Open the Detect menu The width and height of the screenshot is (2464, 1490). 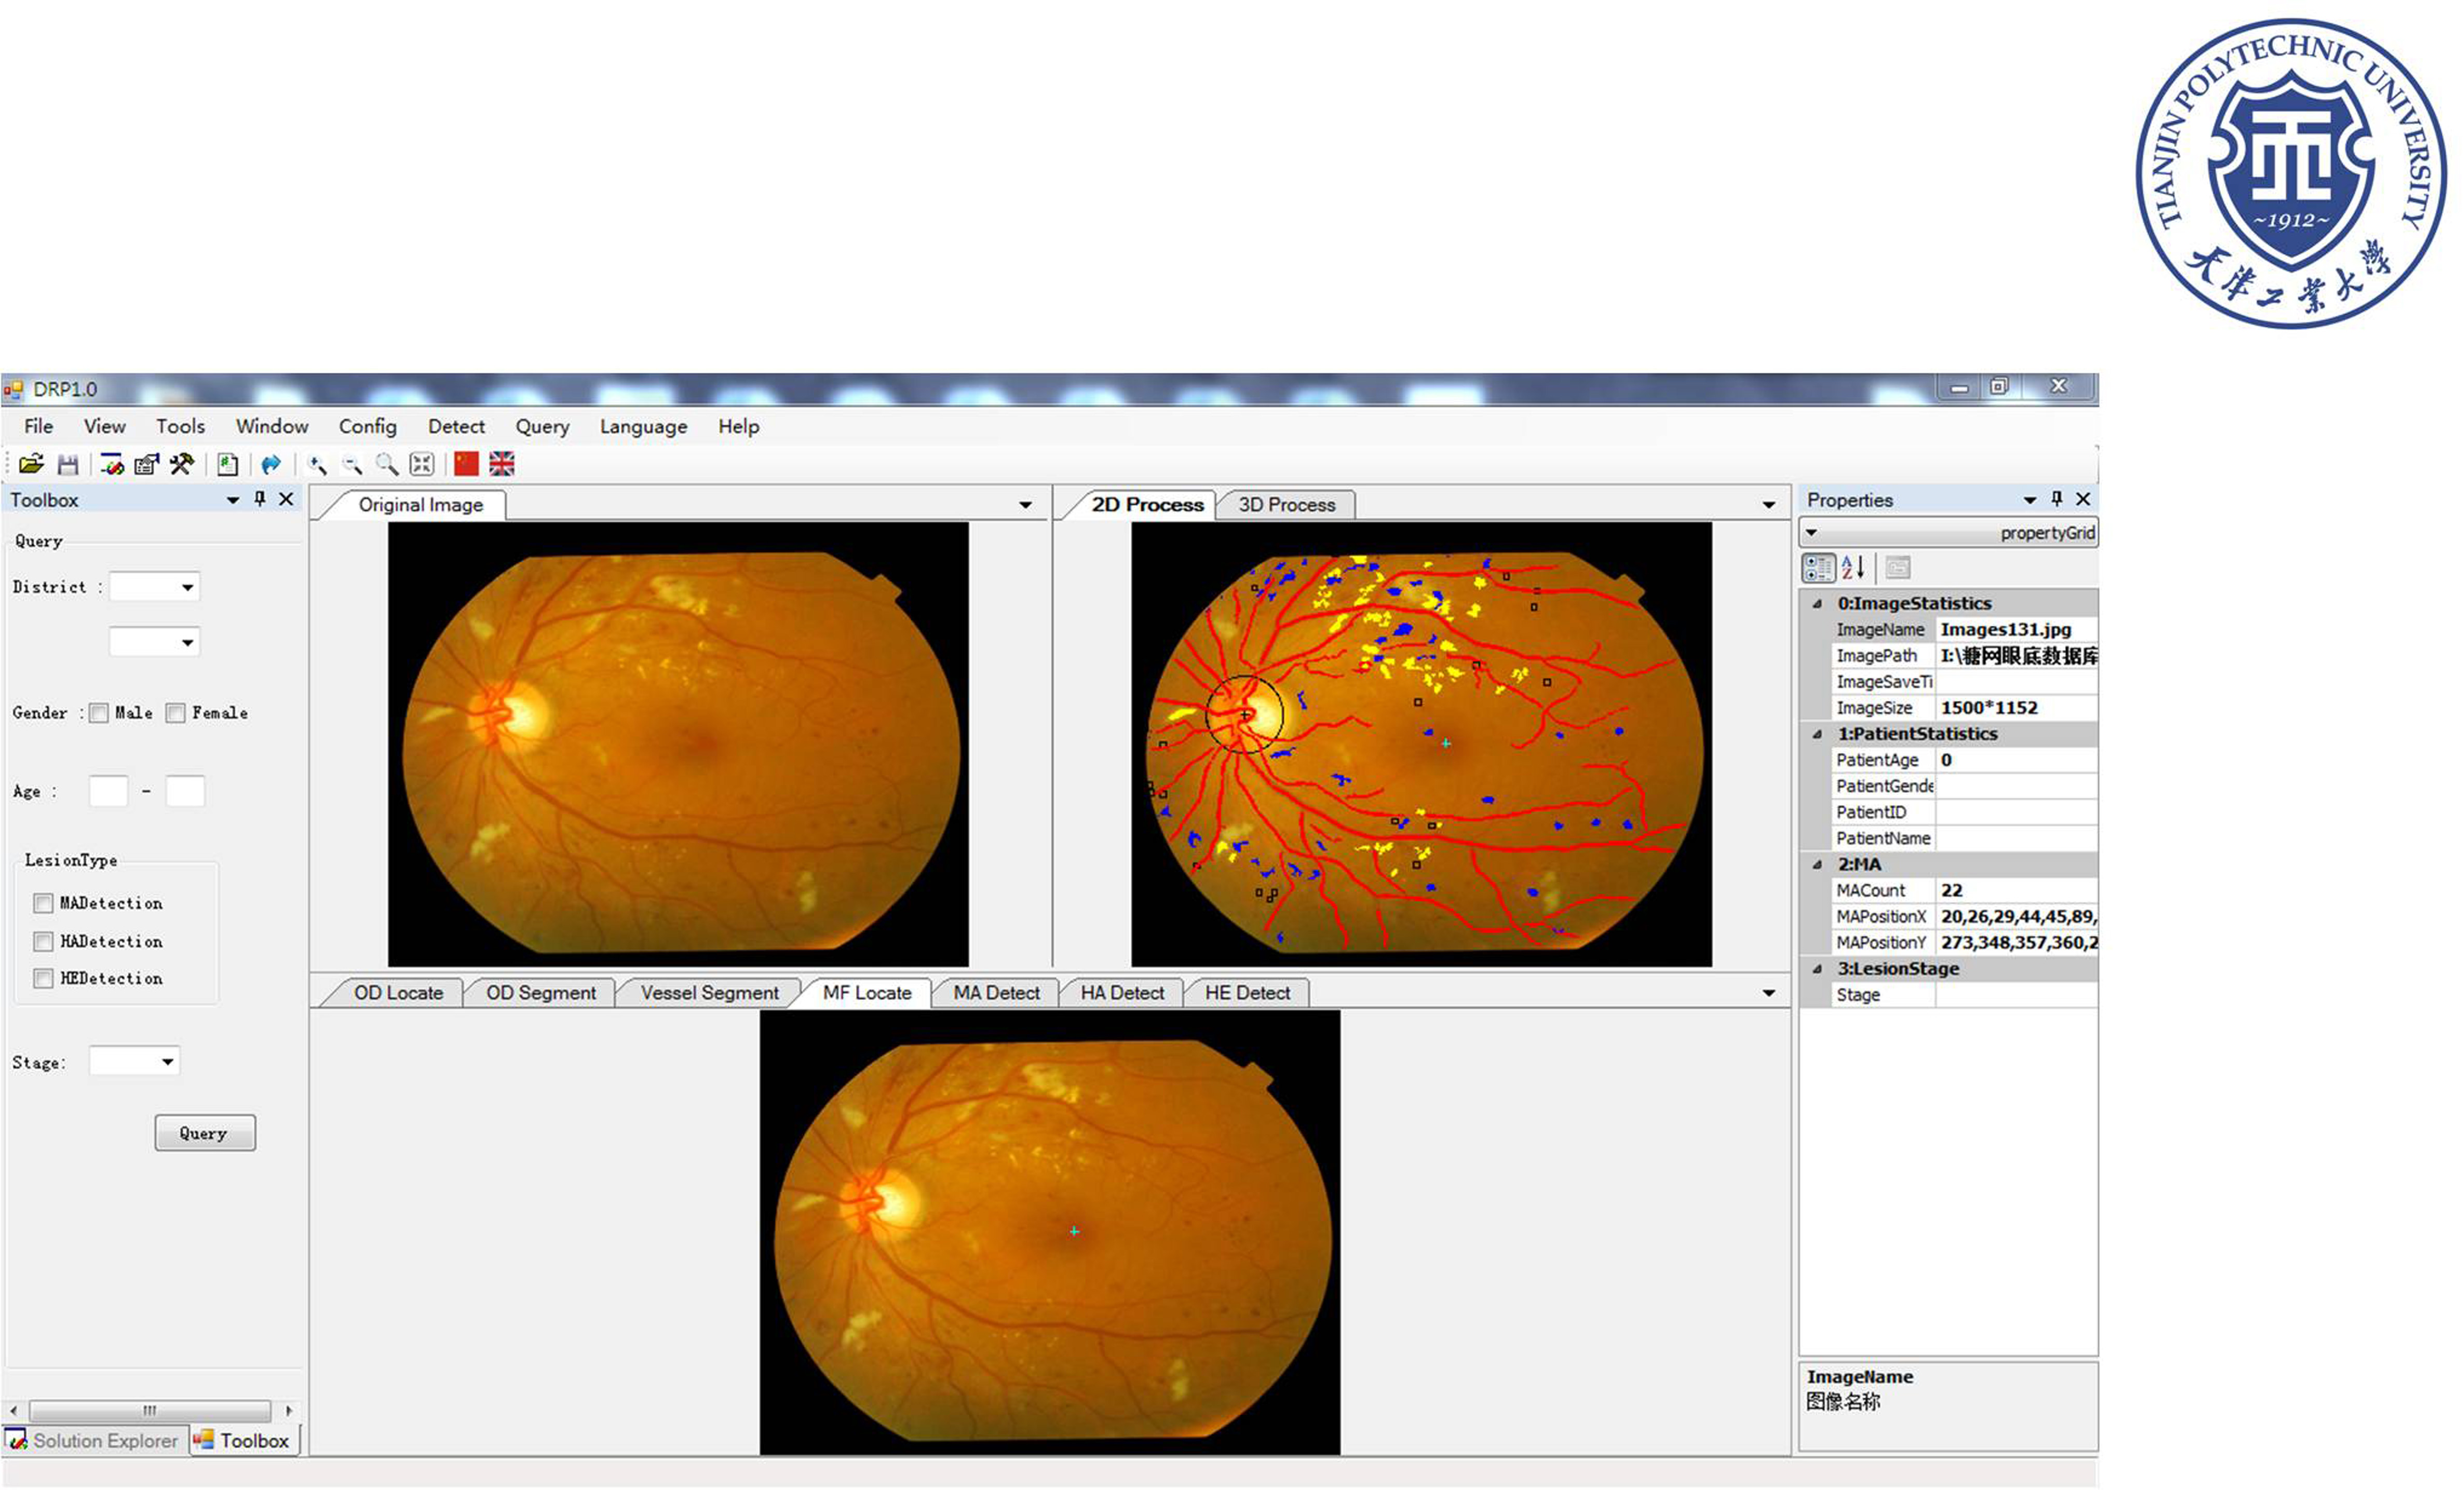click(456, 427)
